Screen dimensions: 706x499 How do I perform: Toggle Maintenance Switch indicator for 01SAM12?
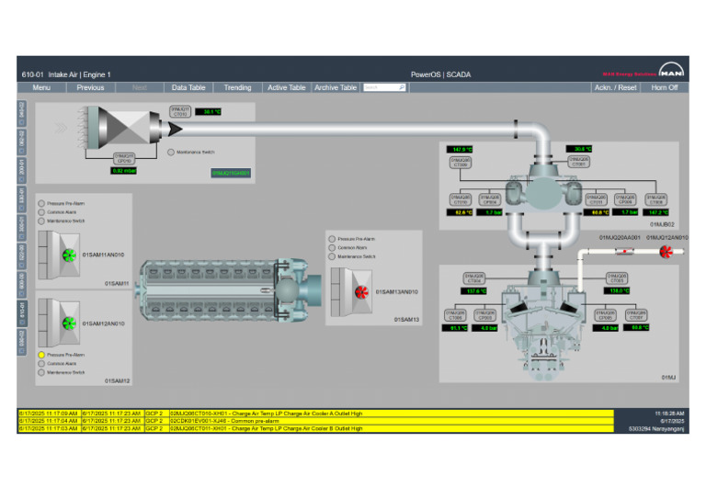tap(41, 372)
